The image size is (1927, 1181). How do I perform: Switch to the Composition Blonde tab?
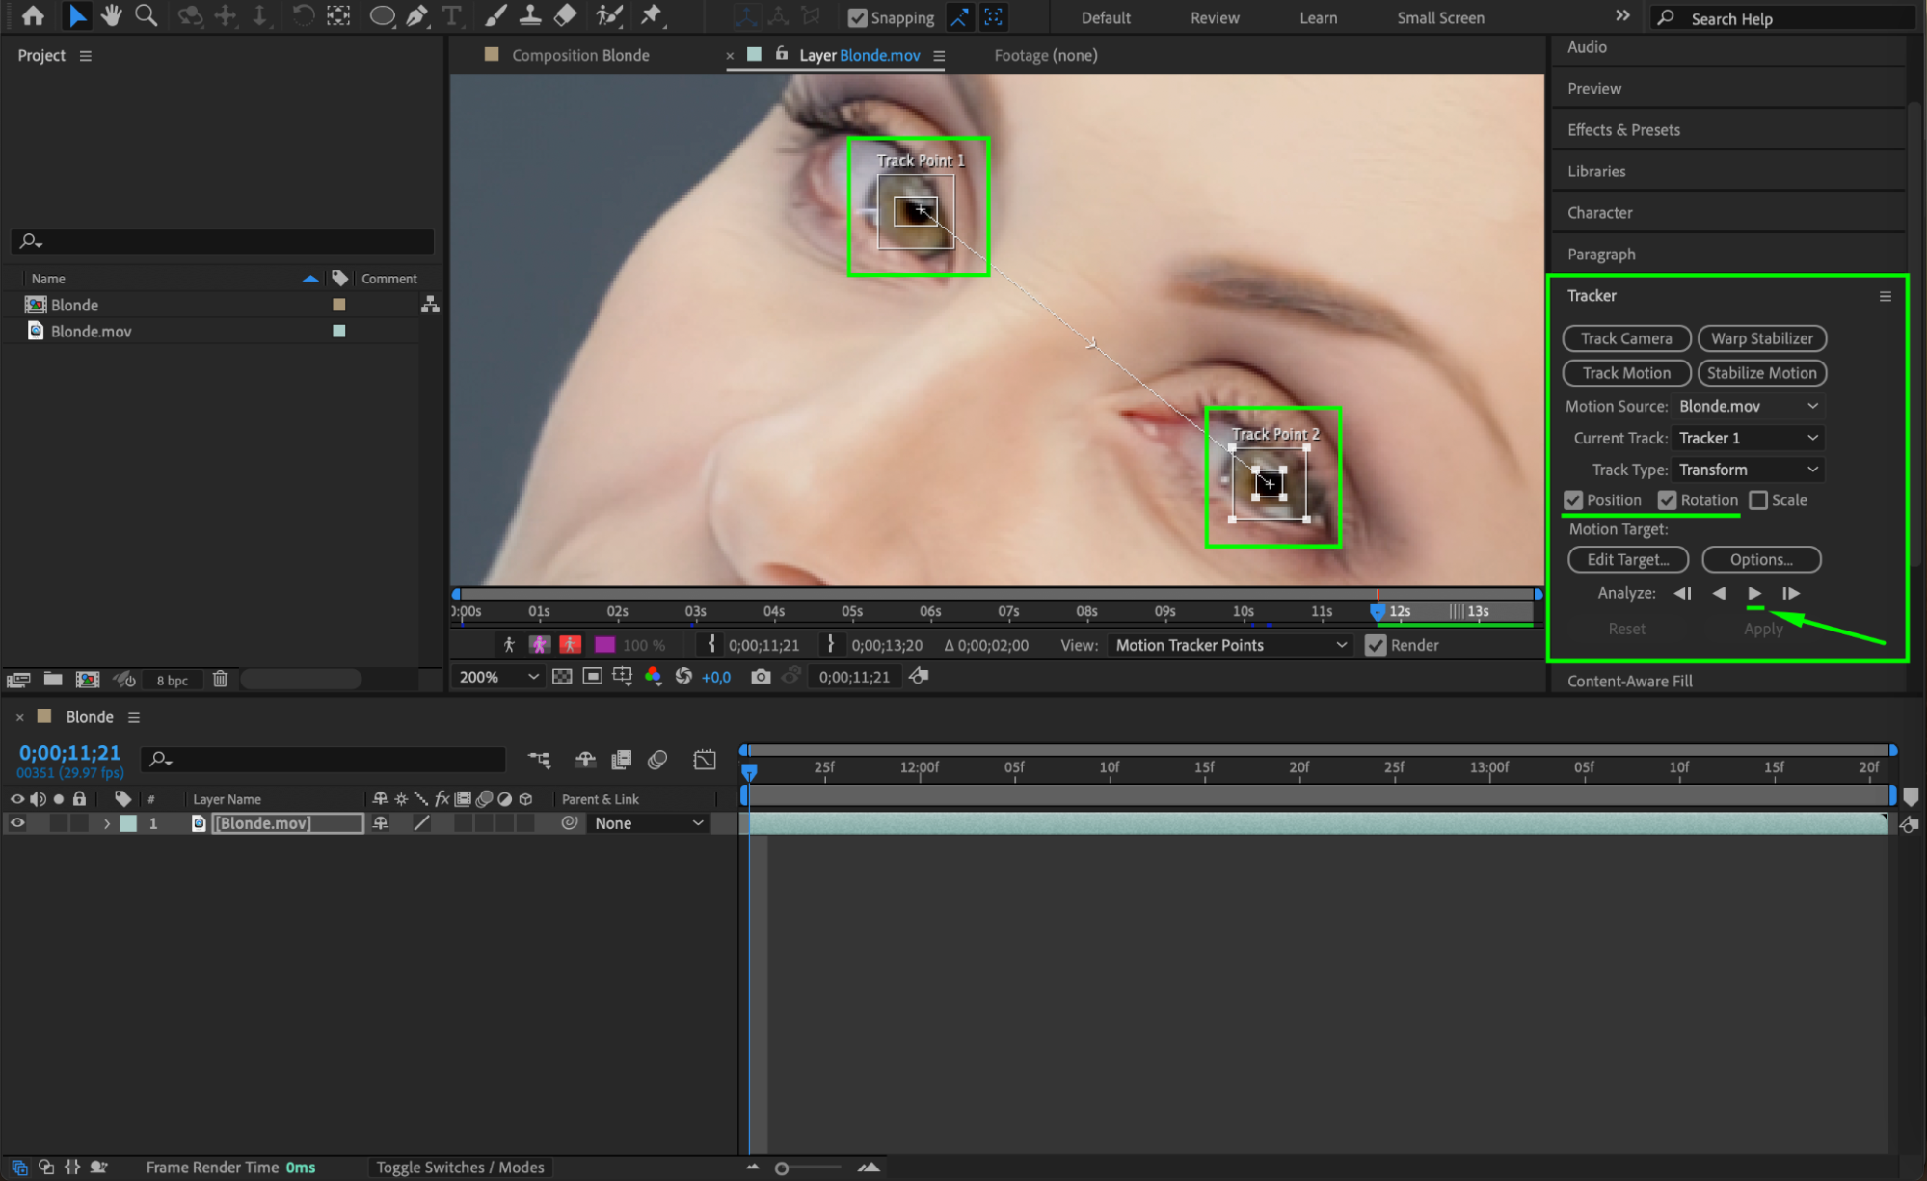tap(580, 55)
